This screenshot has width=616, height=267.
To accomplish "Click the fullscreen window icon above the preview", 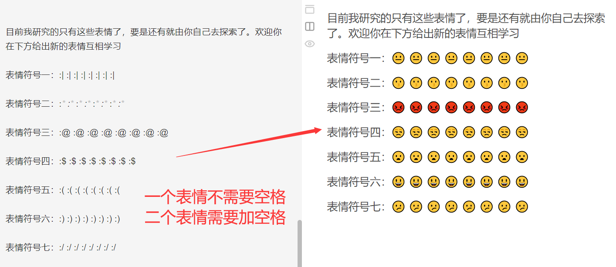I will point(309,9).
